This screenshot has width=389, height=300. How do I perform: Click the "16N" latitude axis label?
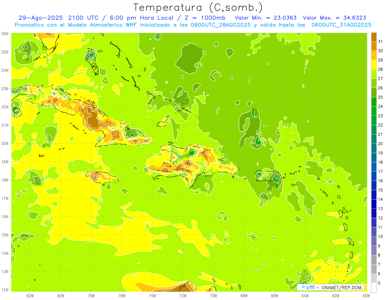5,217
